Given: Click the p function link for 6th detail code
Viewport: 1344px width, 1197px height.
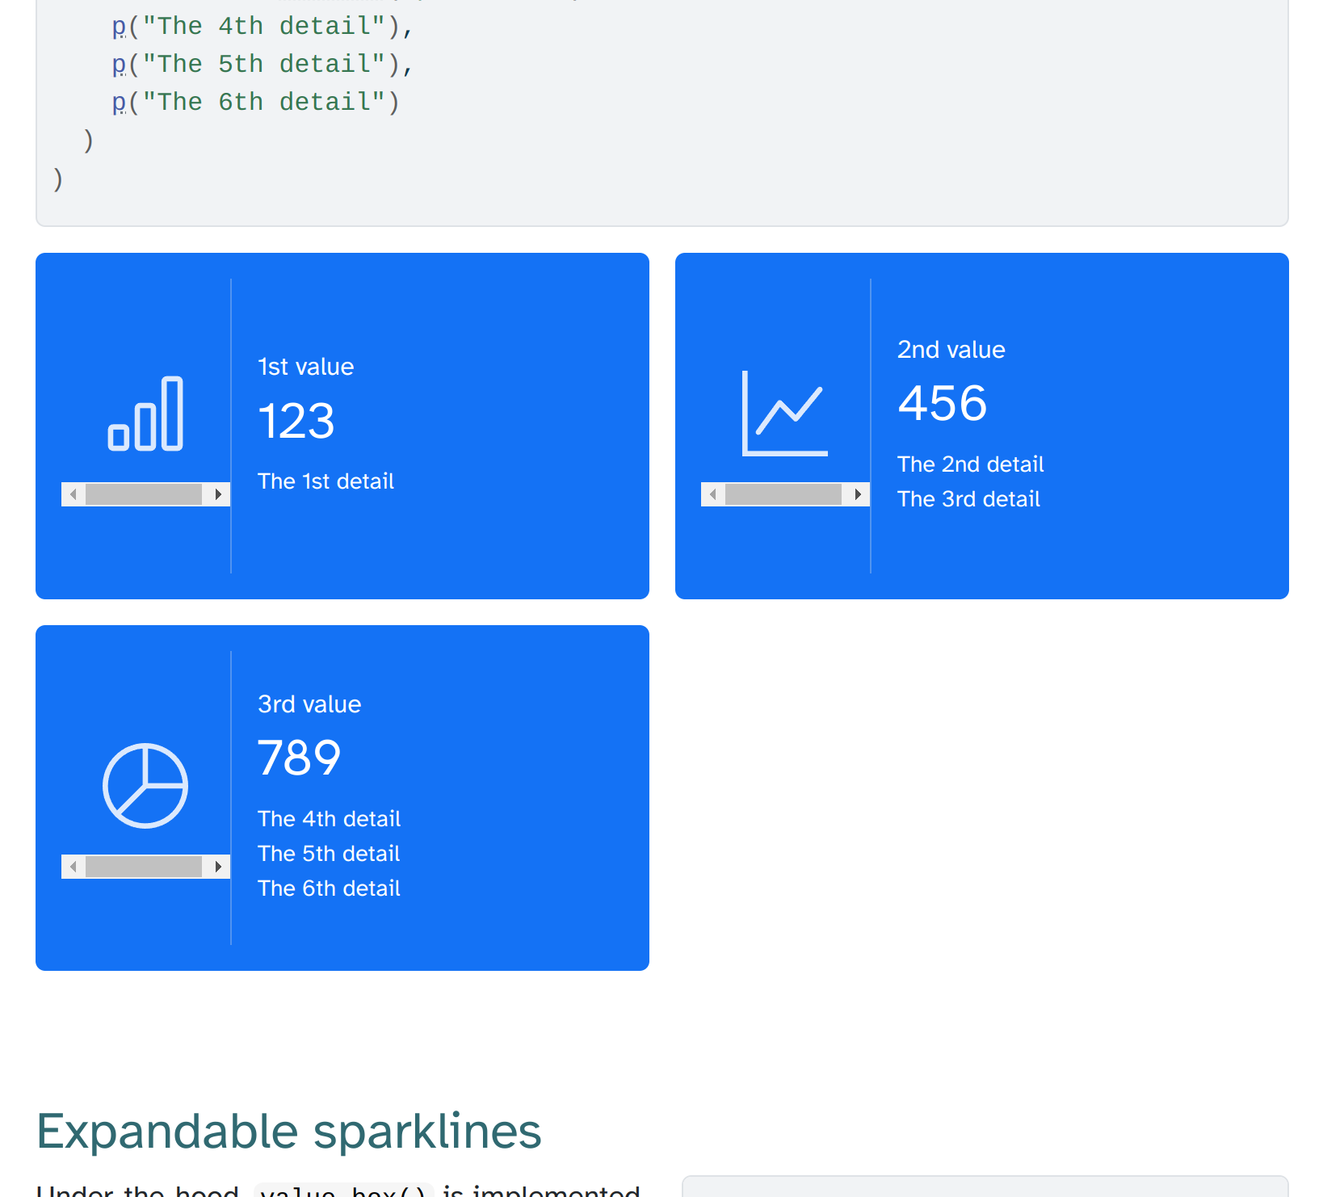Looking at the screenshot, I should (119, 103).
